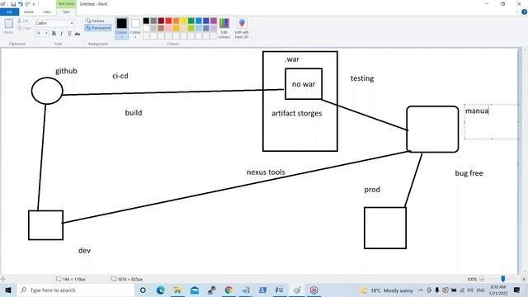Switch to the Home ribbon tab

pyautogui.click(x=29, y=12)
